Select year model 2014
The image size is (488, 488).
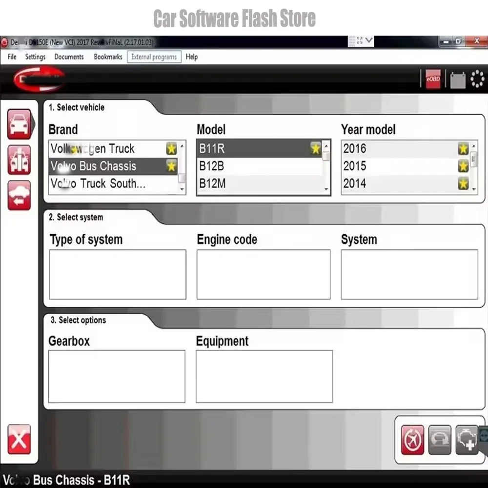point(406,183)
